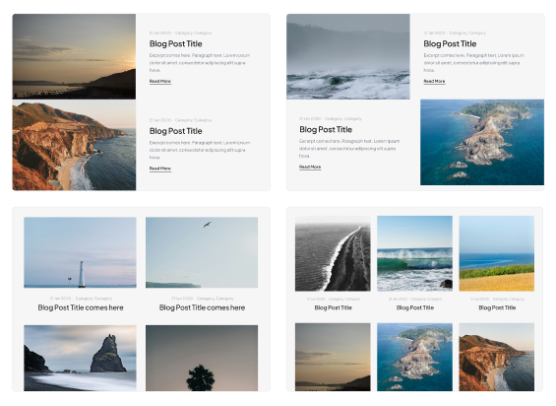Image resolution: width=556 pixels, height=406 pixels.
Task: Click the date and category line under the lighthouse image
Action: (81, 299)
